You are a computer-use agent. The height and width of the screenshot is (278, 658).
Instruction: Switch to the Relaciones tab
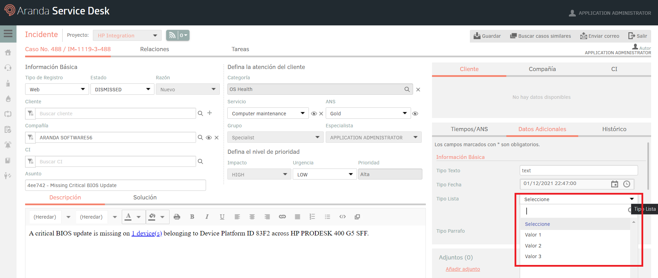[154, 49]
